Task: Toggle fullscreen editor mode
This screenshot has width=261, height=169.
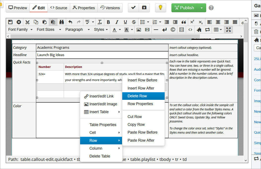Action: (228, 30)
